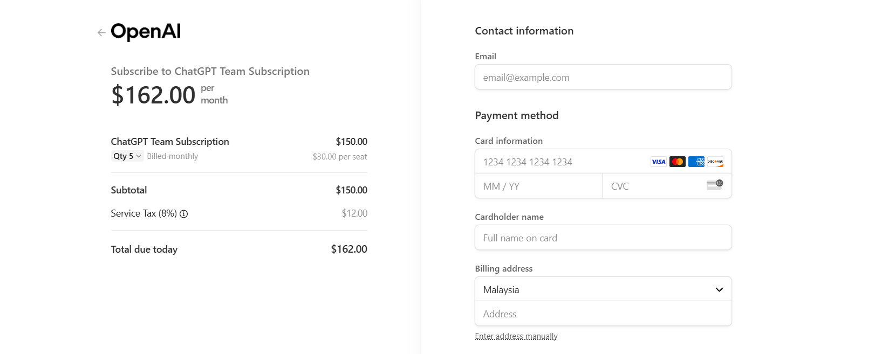882x354 pixels.
Task: Click the CVC card hint icon
Action: click(x=715, y=185)
